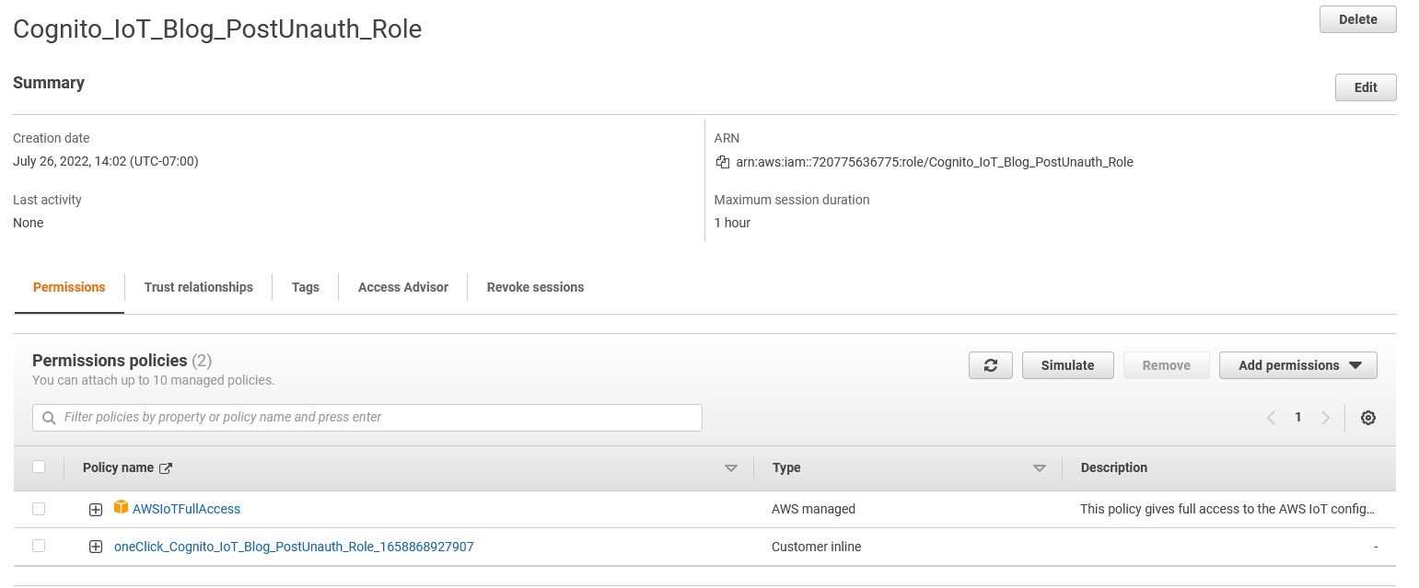Click the role title Cognito_IoT_Blog_PostUnauth_Role heading
This screenshot has width=1419, height=588.
(x=217, y=29)
